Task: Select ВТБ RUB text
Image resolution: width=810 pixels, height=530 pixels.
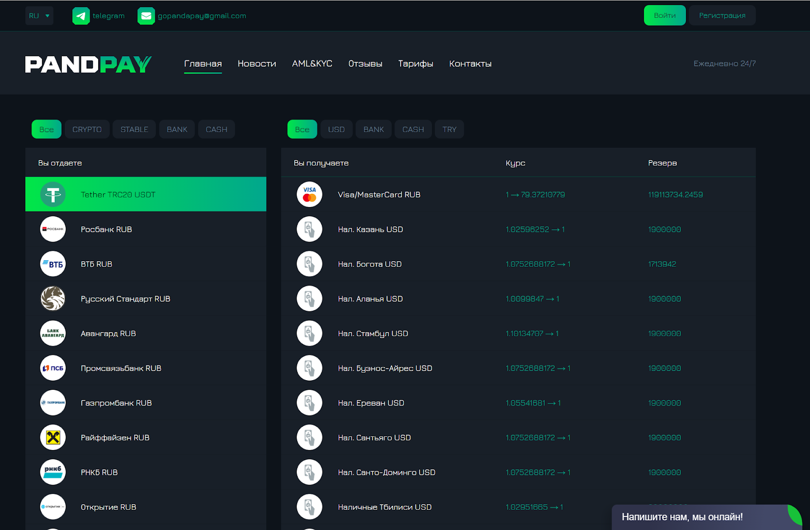Action: tap(97, 264)
